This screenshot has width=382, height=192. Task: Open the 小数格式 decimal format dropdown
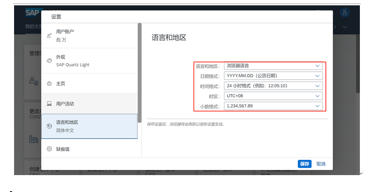coord(317,106)
